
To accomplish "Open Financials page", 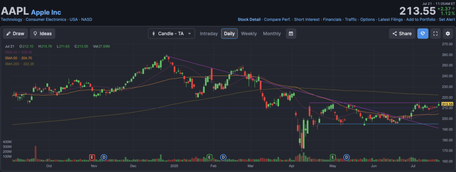I will click(332, 20).
